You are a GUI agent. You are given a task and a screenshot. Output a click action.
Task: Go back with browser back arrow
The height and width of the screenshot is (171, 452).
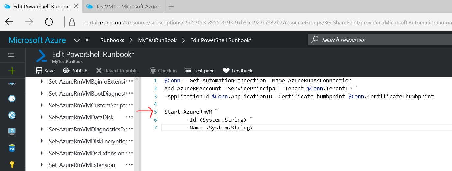click(x=9, y=22)
